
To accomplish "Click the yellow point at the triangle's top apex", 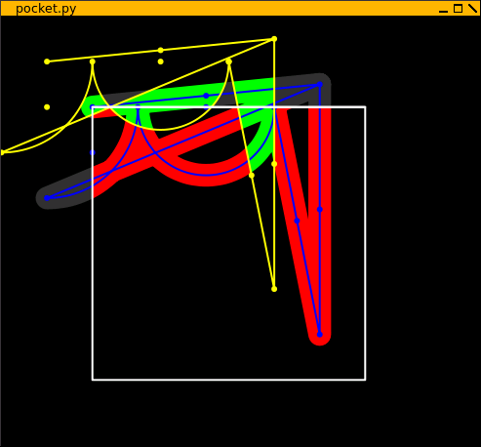I will [x=274, y=39].
